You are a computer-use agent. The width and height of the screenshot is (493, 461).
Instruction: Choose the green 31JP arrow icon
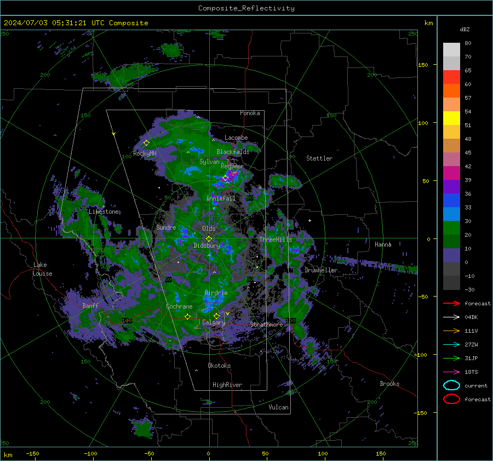click(451, 358)
